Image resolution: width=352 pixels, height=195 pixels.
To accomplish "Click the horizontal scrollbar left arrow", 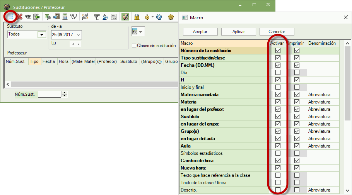I will click(x=8, y=84).
